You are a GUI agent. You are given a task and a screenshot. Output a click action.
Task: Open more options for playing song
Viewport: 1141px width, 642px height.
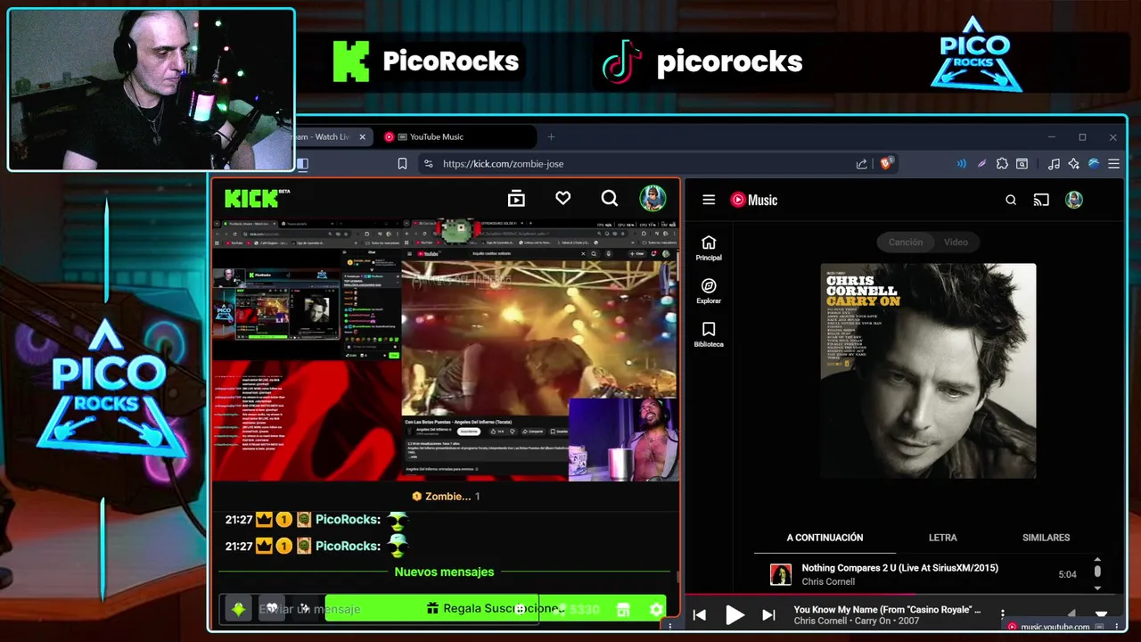[x=1003, y=614]
